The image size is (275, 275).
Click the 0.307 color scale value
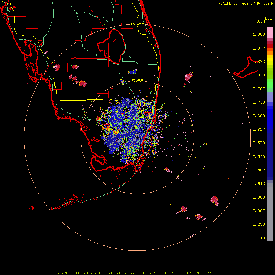[259, 211]
